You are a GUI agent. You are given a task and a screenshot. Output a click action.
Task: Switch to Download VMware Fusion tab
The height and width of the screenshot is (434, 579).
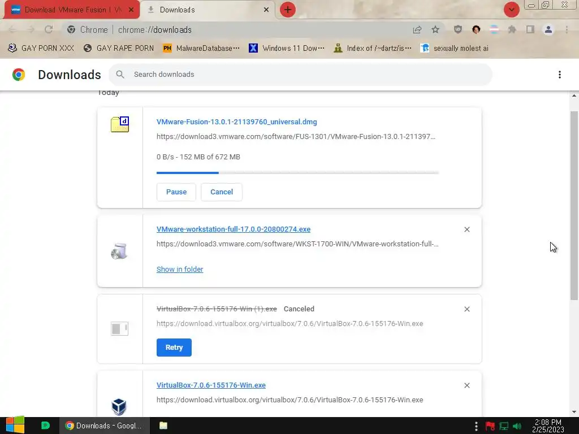point(72,10)
